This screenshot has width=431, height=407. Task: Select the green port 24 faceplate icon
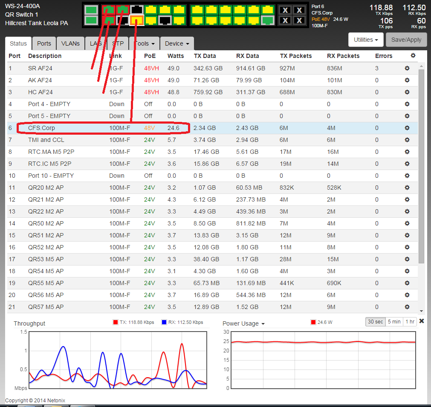click(268, 20)
